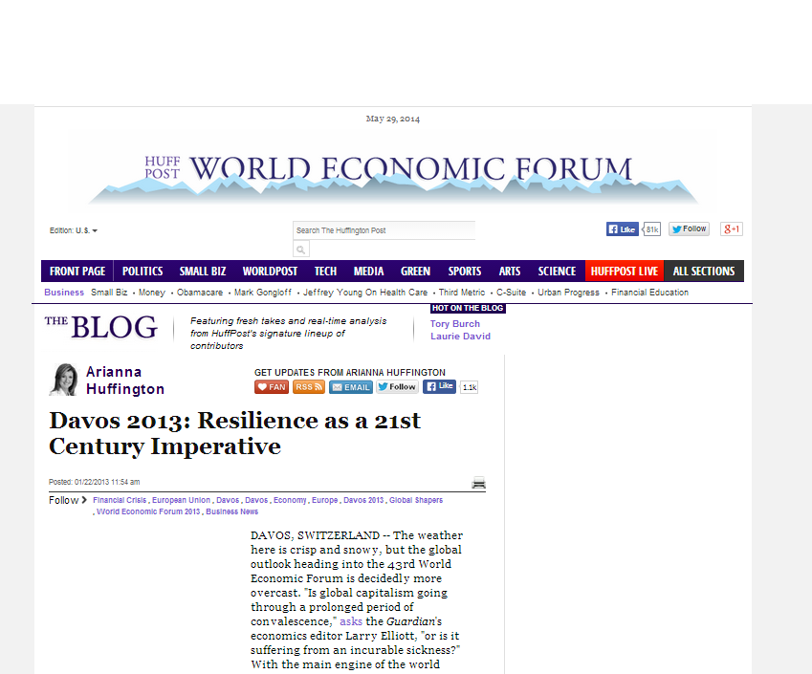Open the C-Suite link
Image resolution: width=812 pixels, height=674 pixels.
tap(511, 293)
